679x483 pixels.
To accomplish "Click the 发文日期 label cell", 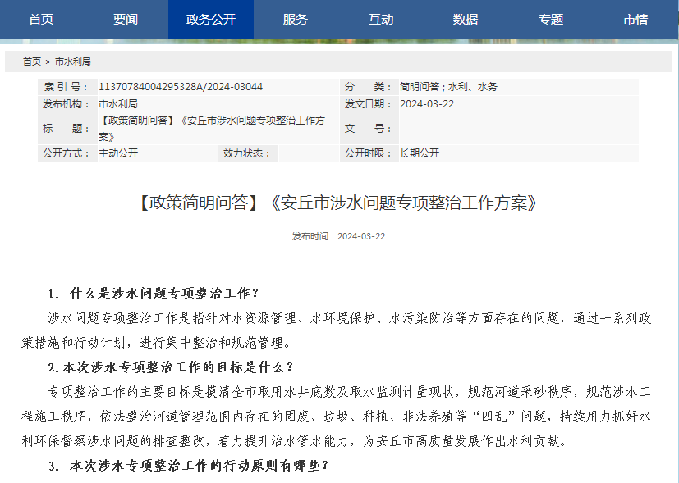I will [x=369, y=104].
